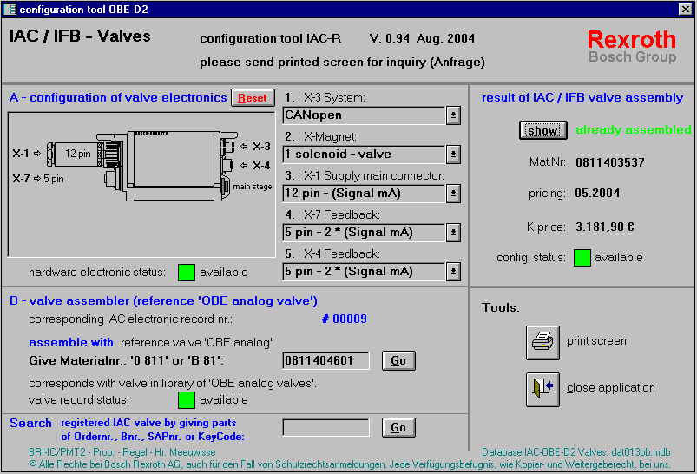Image resolution: width=697 pixels, height=474 pixels.
Task: Expand X-1 Supply main connector dropdown
Action: click(x=453, y=194)
